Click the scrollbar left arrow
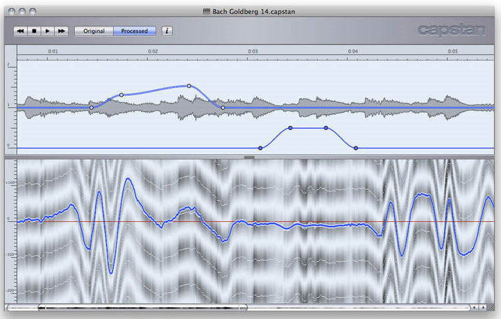Viewport: 501px width, 319px height. (475, 307)
